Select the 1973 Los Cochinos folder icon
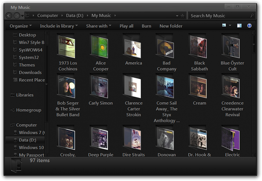 (66, 46)
